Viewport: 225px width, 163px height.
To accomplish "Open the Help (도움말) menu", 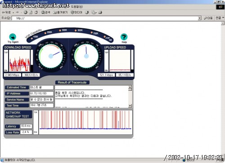I will click(77, 7).
